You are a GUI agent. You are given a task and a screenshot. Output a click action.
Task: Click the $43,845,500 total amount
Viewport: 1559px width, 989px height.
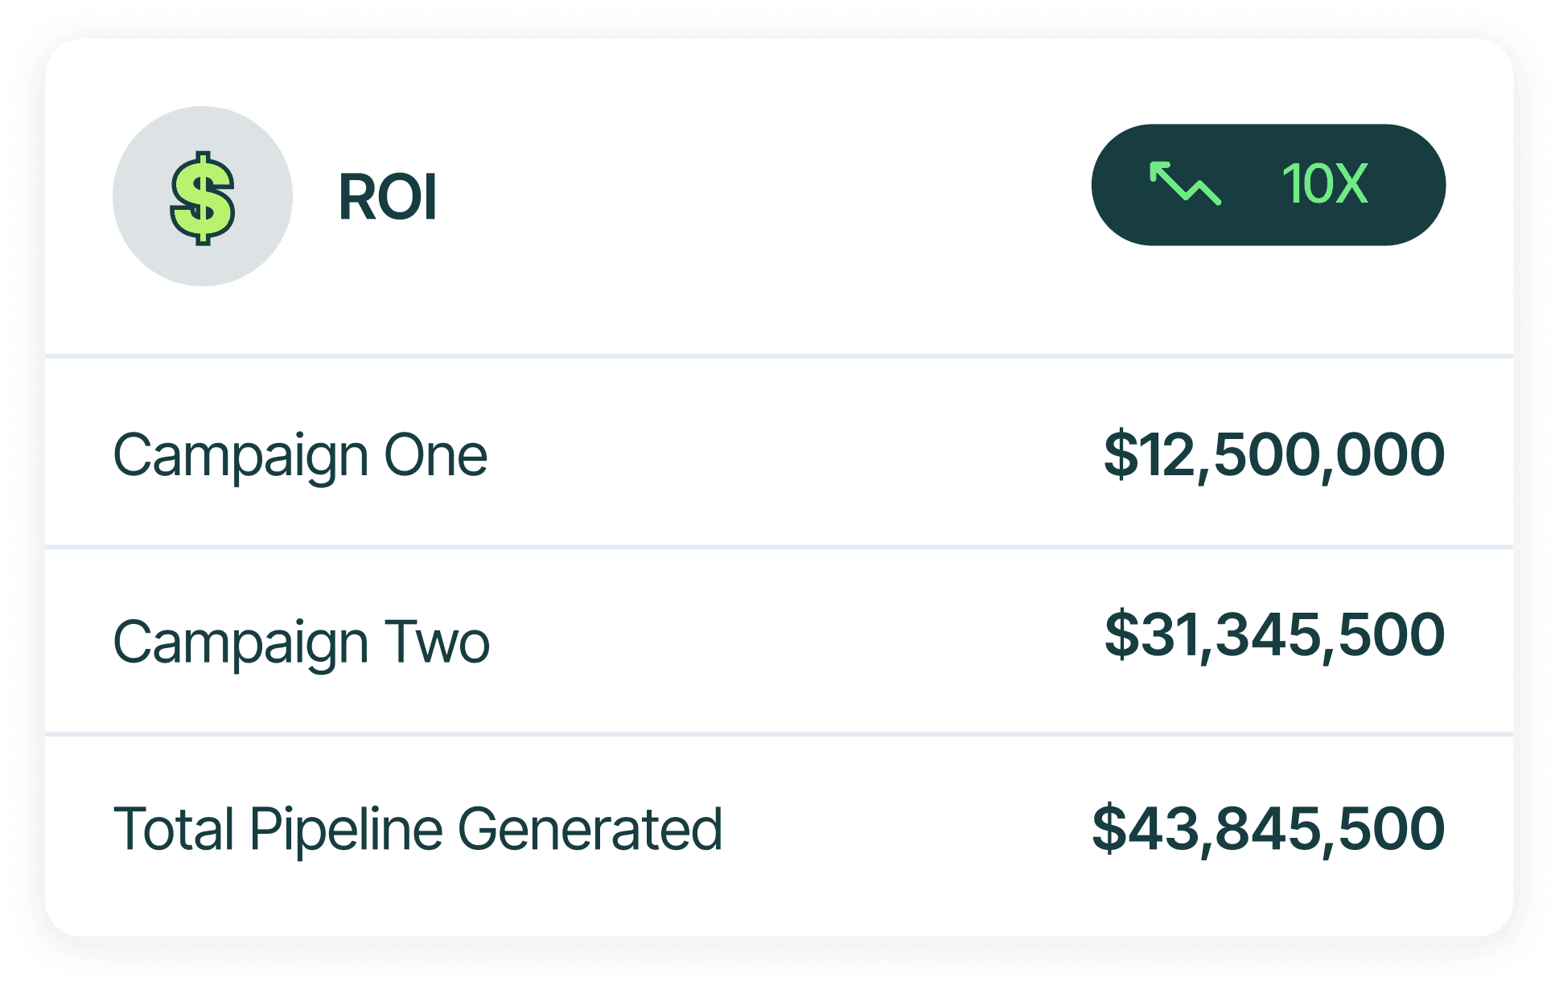pyautogui.click(x=1268, y=828)
